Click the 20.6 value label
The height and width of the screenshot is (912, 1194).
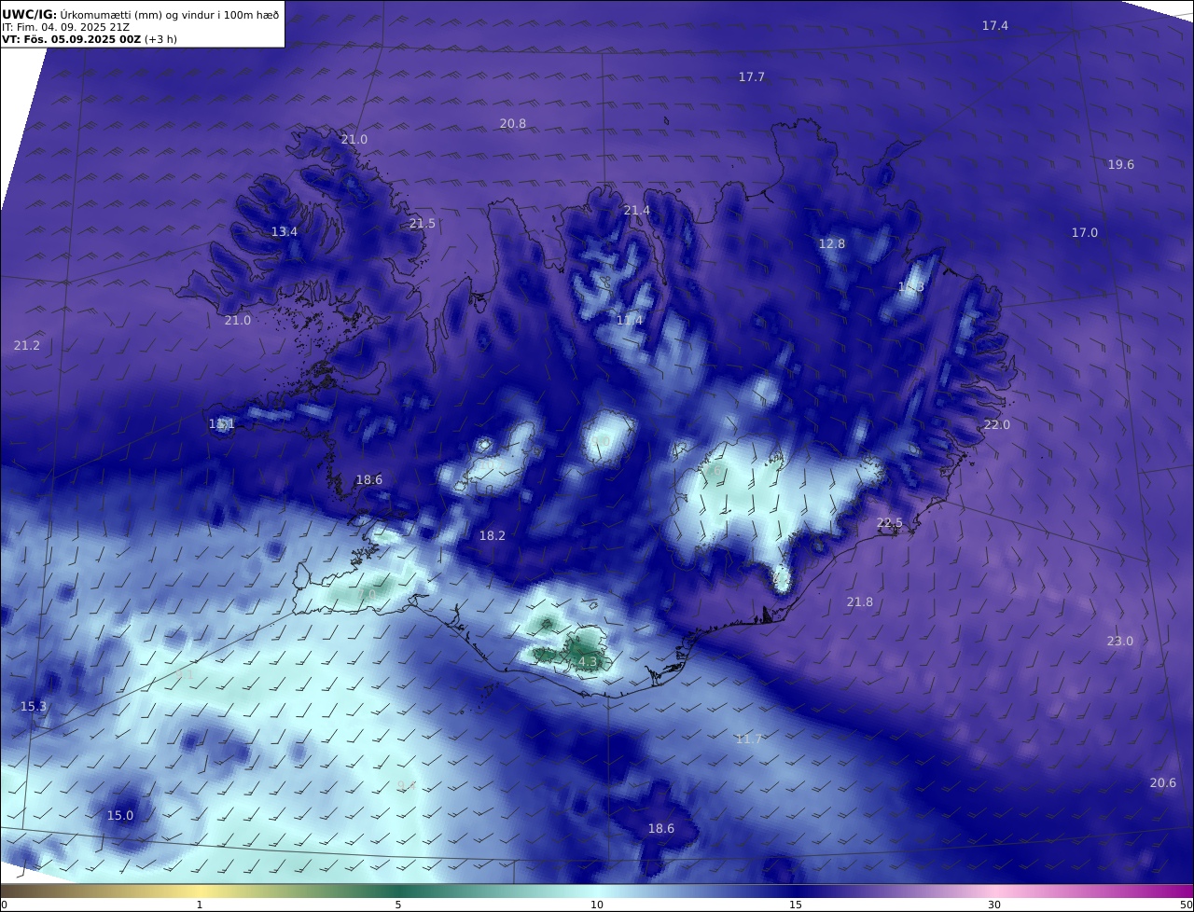point(1163,783)
